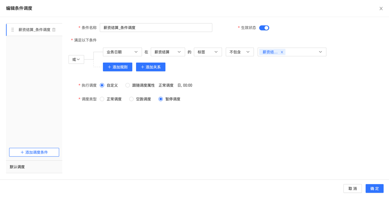The width and height of the screenshot is (389, 197).
Task: Click the 日, 00:00 schedule time text
Action: [x=185, y=85]
